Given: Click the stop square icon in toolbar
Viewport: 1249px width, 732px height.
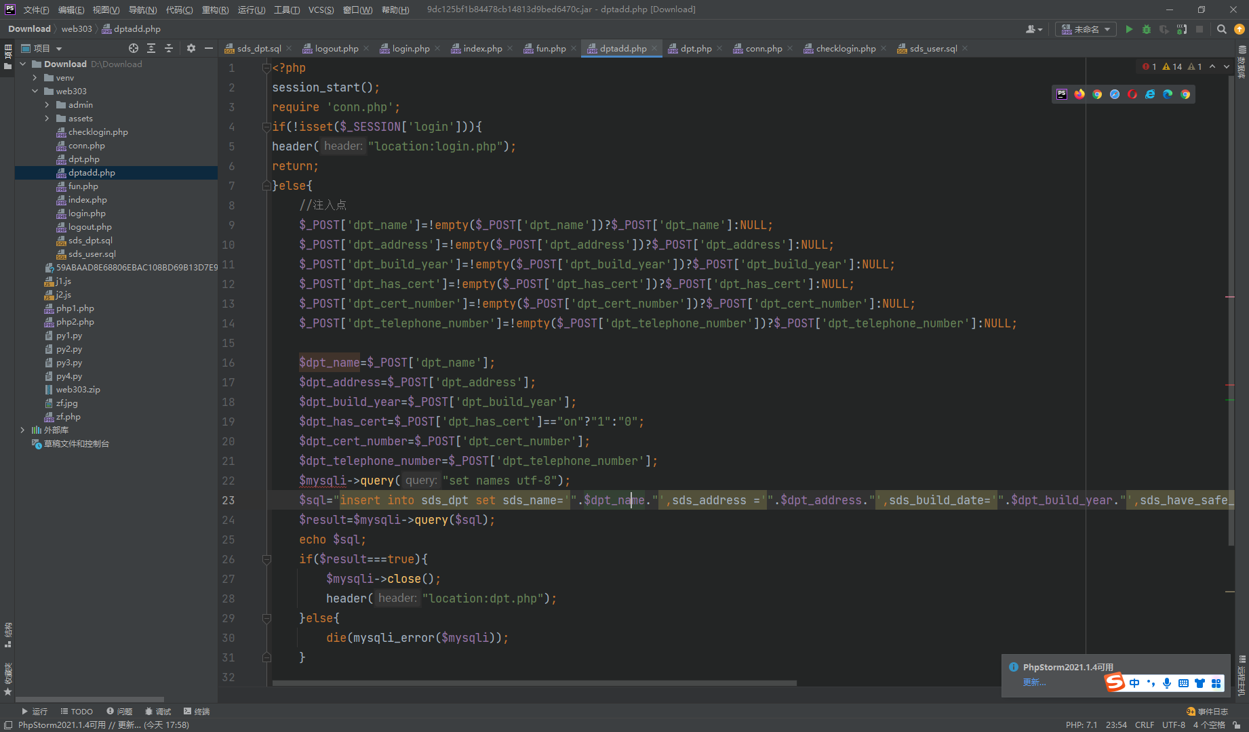Looking at the screenshot, I should pos(1200,29).
